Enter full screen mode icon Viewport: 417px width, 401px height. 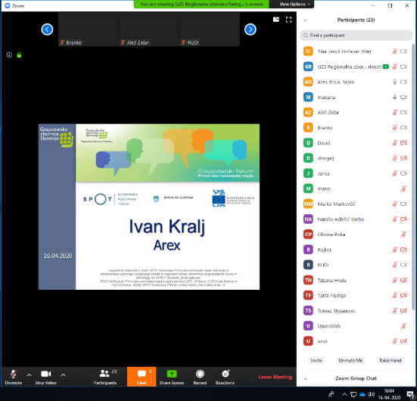pyautogui.click(x=288, y=20)
